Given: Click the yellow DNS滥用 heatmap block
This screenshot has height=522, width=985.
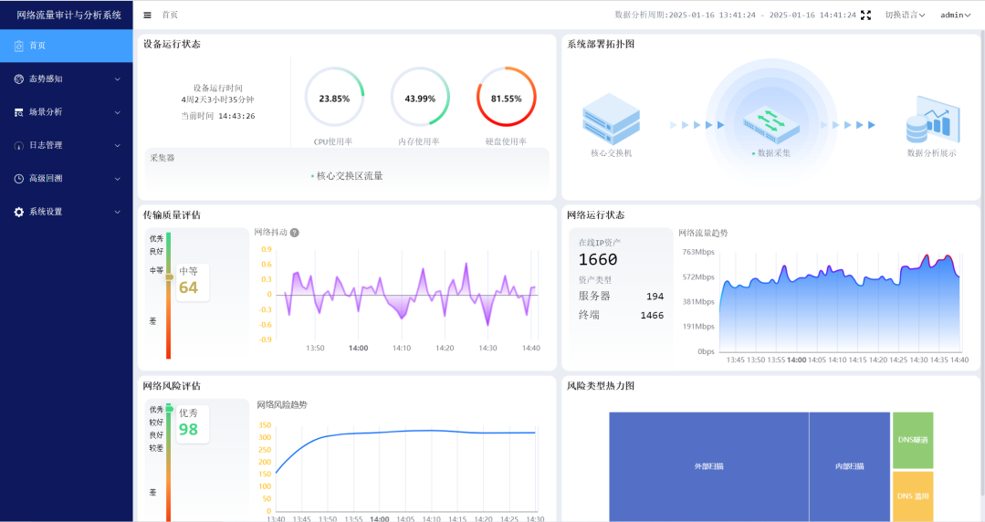Looking at the screenshot, I should (x=913, y=496).
